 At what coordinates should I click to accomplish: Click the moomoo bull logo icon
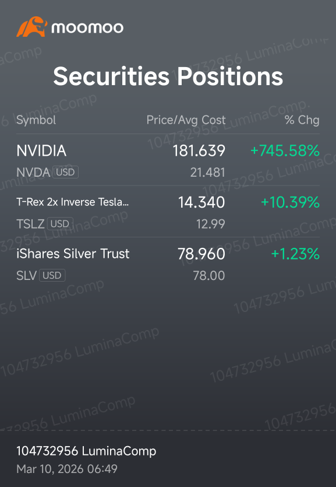click(x=32, y=27)
